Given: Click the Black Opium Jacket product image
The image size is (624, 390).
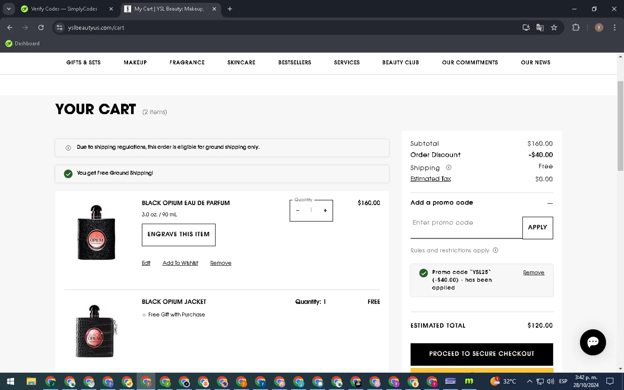Looking at the screenshot, I should point(96,331).
